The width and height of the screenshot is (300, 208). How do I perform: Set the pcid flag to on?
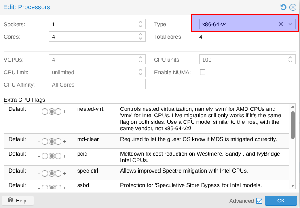pyautogui.click(x=58, y=156)
